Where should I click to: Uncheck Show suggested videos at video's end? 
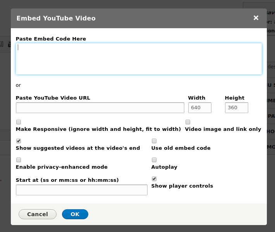click(x=19, y=141)
